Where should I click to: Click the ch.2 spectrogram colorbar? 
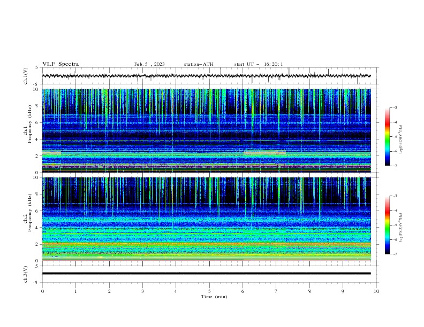387,225
